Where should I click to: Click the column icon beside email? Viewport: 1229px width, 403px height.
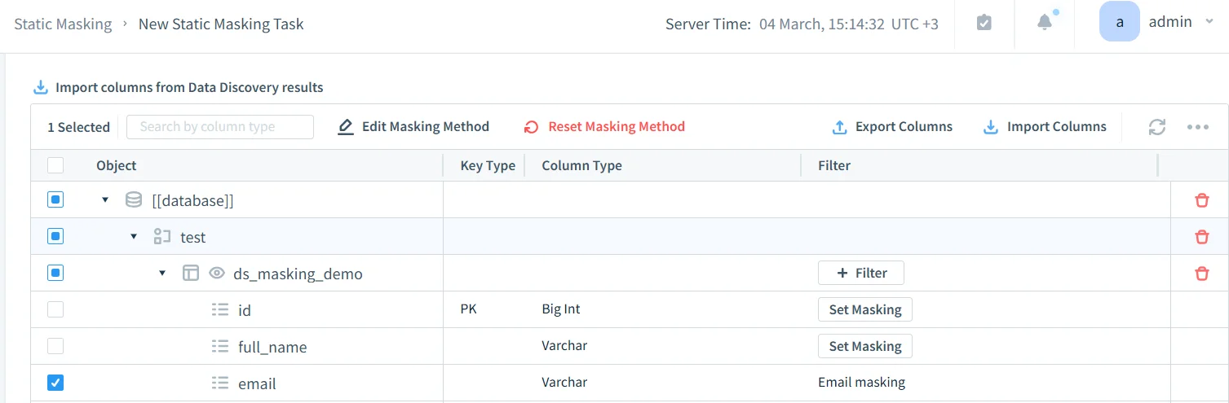point(219,383)
